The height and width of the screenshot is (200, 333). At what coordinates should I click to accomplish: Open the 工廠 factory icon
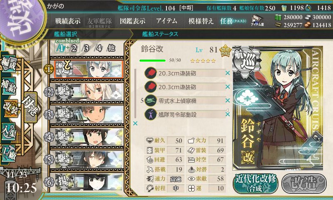(8, 152)
